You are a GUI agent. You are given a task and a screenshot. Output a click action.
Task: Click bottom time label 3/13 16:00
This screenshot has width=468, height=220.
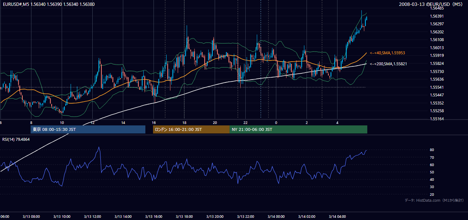point(154,217)
